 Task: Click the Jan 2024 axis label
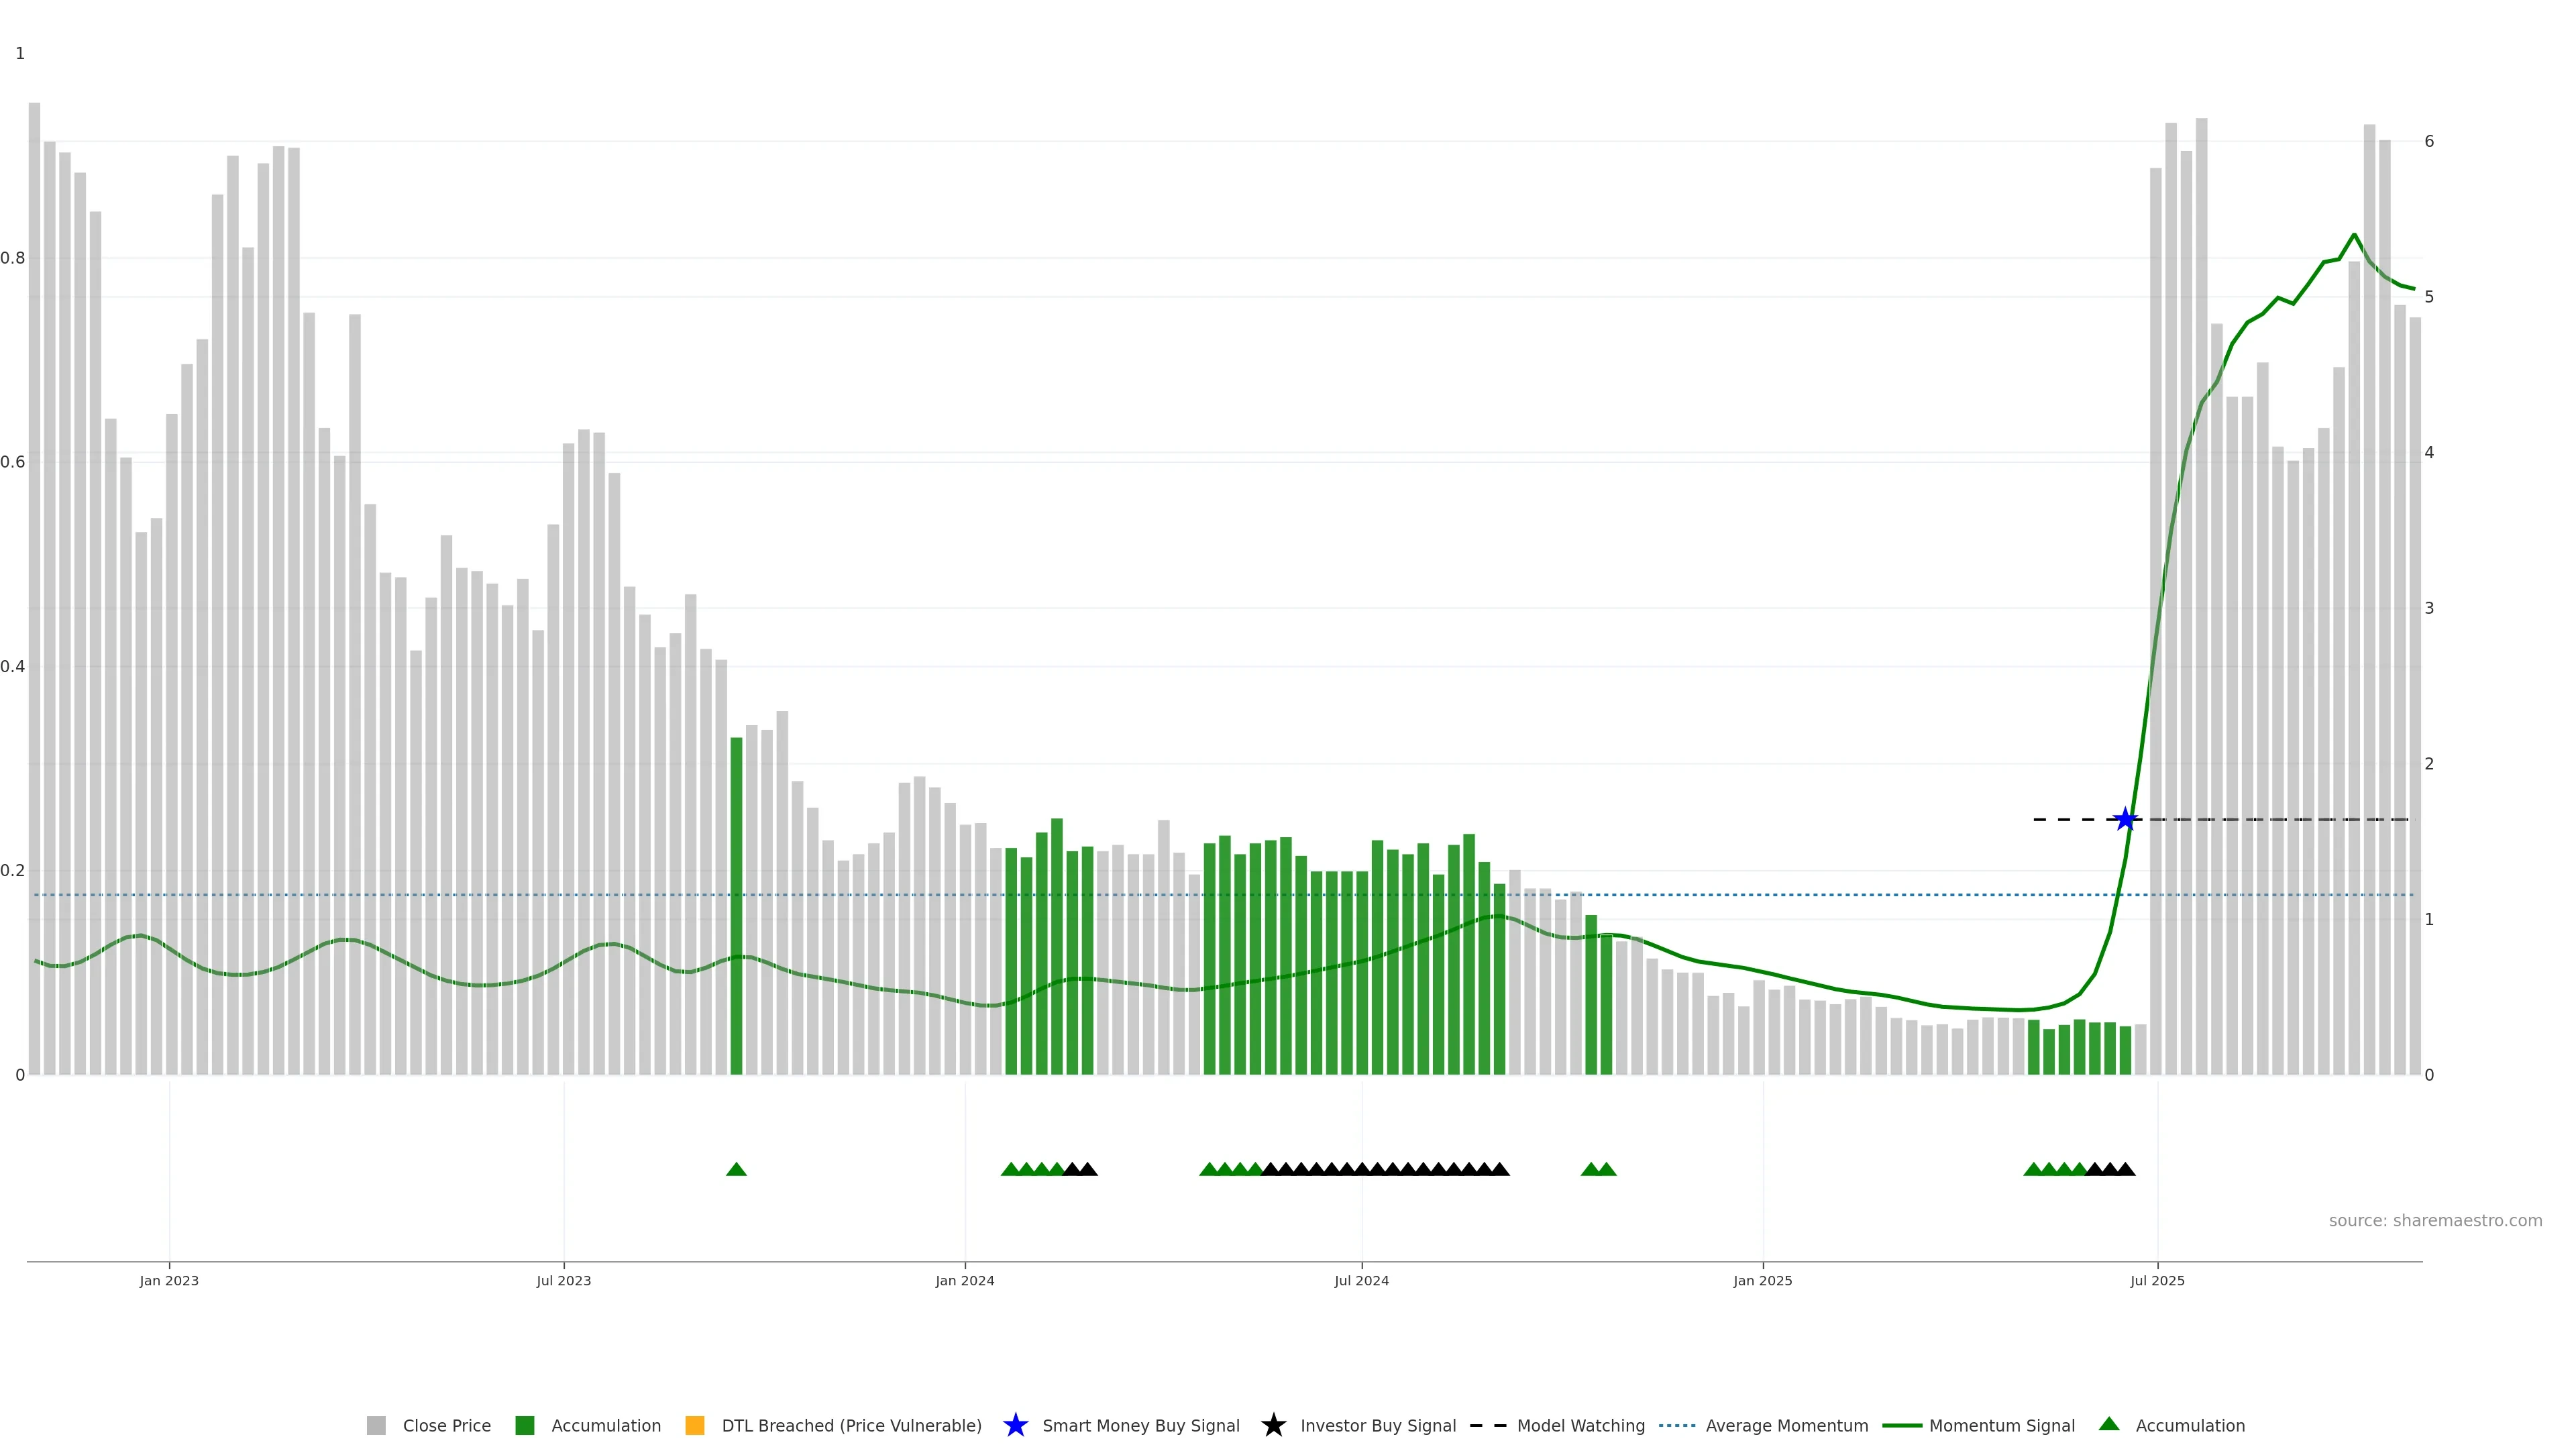[x=965, y=1281]
